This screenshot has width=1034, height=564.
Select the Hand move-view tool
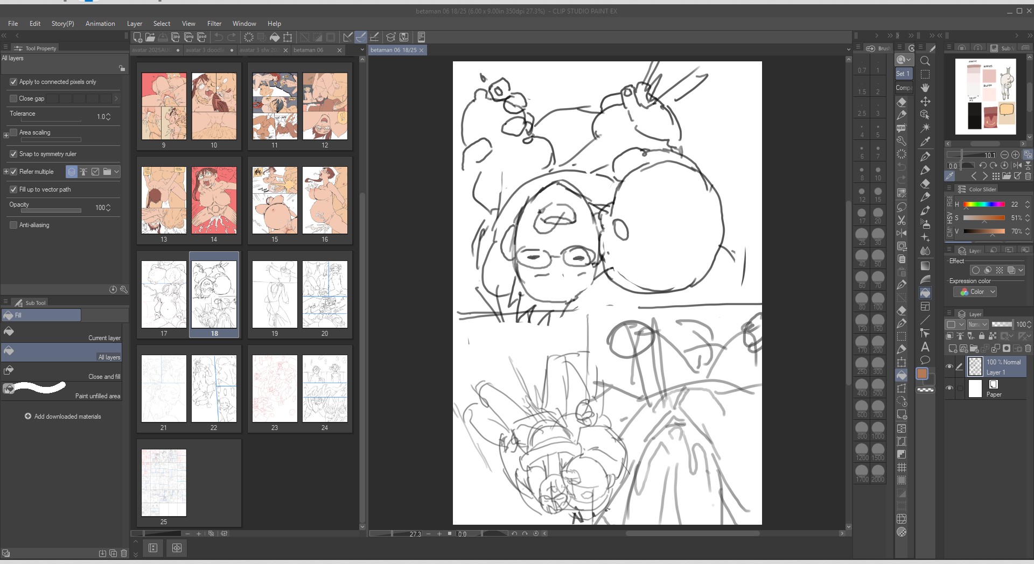click(925, 88)
